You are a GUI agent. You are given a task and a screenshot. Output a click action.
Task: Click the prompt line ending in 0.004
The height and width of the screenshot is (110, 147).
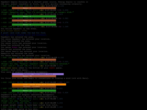point(35,10)
